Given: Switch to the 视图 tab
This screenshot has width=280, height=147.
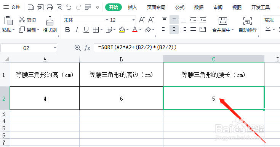Looking at the screenshot, I should pyautogui.click(x=237, y=7).
